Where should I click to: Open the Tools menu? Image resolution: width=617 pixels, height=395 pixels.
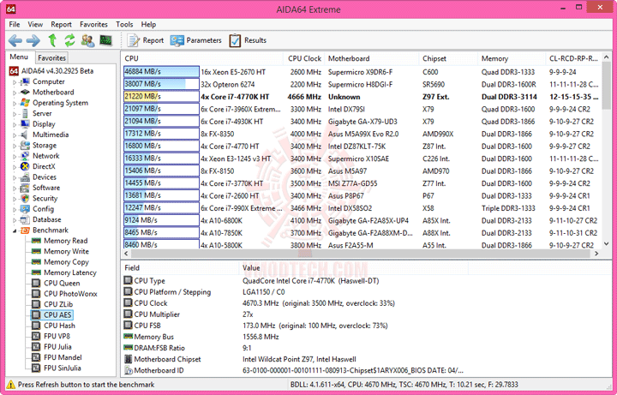(124, 24)
